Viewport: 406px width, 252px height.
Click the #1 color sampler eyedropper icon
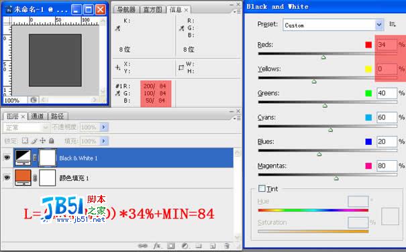(x=117, y=93)
